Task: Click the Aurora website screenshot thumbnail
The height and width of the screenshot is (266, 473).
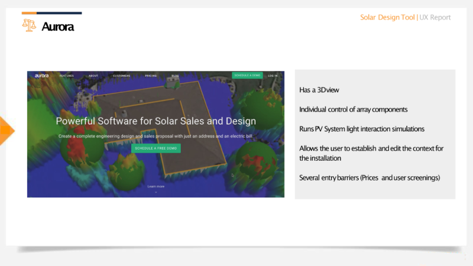Action: click(x=155, y=134)
